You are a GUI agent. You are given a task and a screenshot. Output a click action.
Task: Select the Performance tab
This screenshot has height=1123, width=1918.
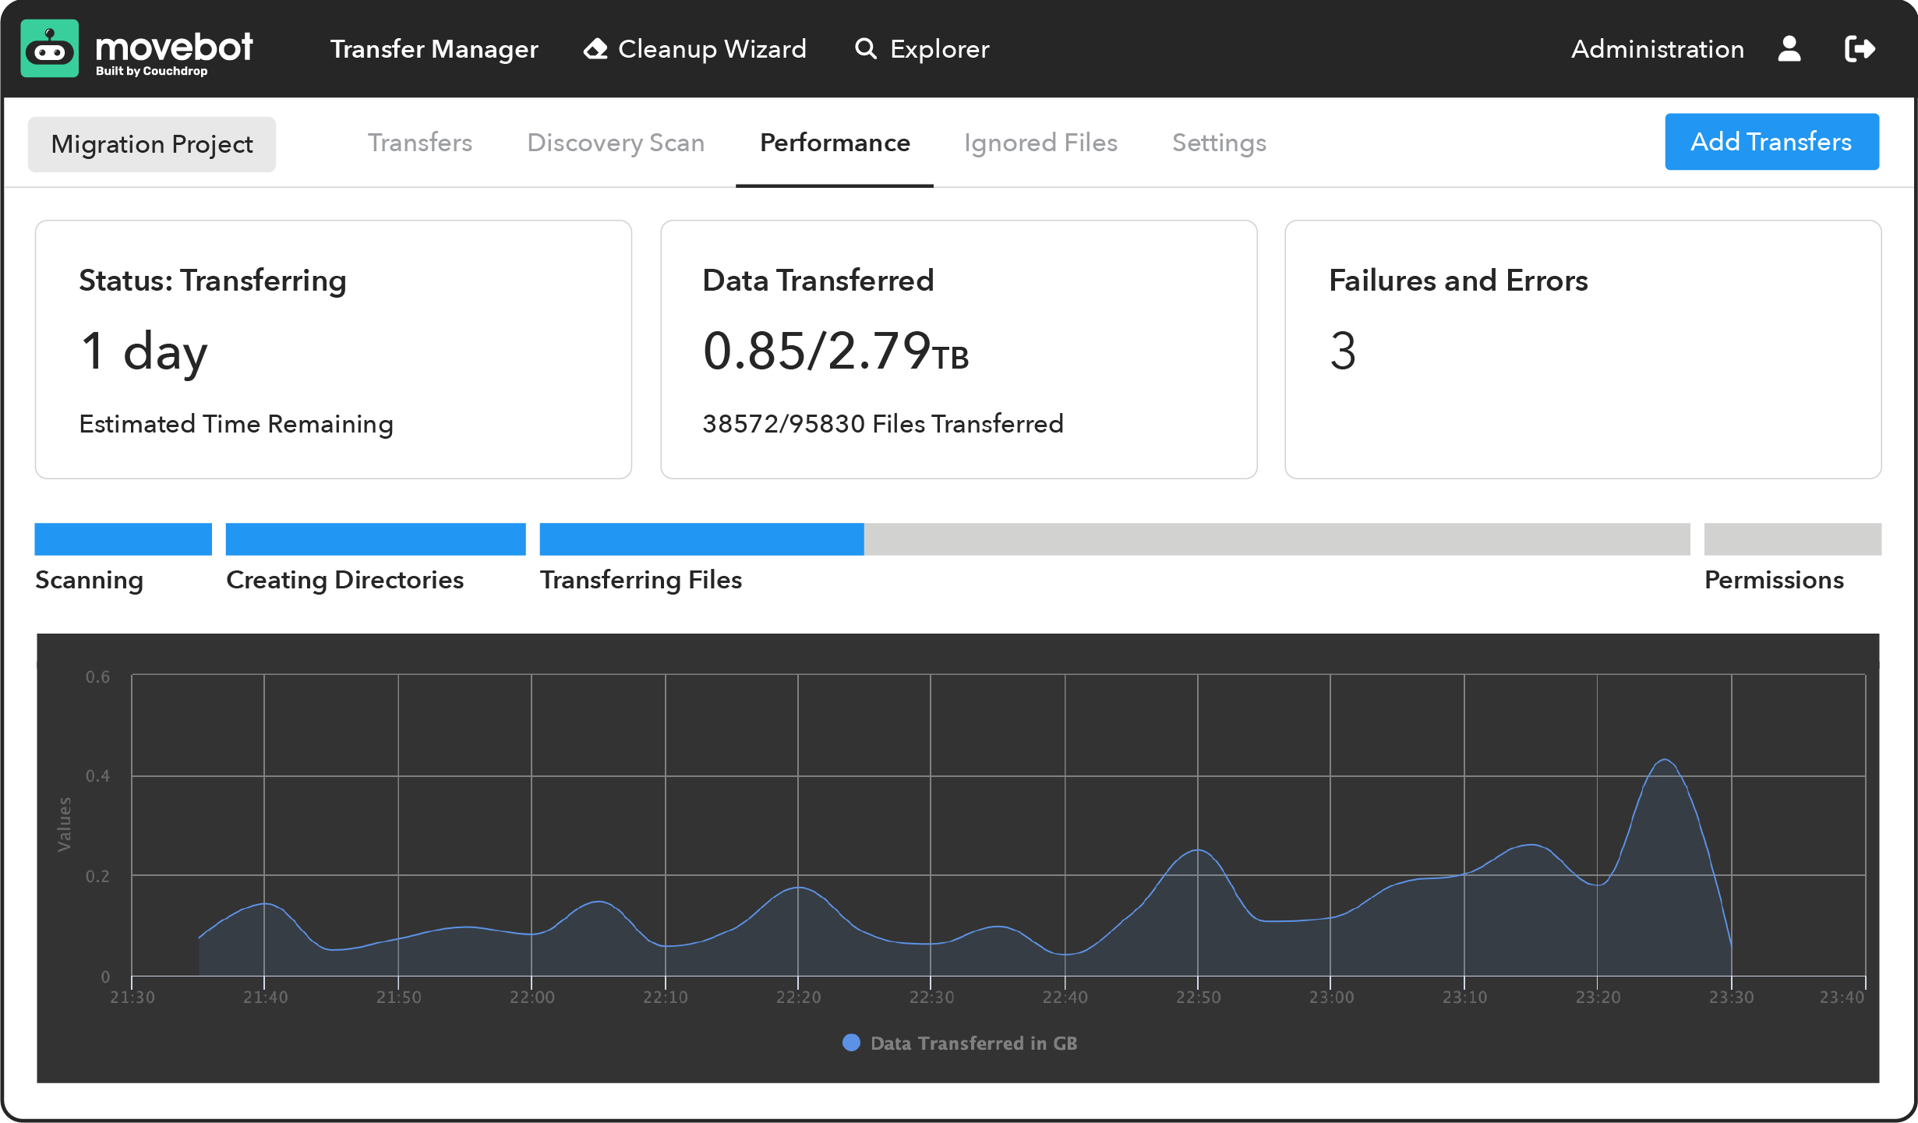coord(835,143)
